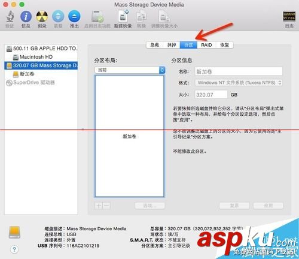Switch to the Partition (分区) tab
Viewport: 299px width, 259px height.
(x=188, y=45)
